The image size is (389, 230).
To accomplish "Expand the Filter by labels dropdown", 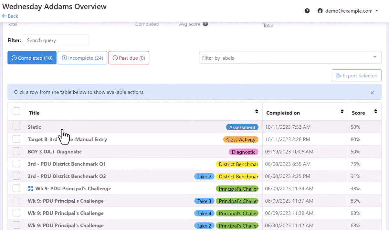I will (290, 57).
